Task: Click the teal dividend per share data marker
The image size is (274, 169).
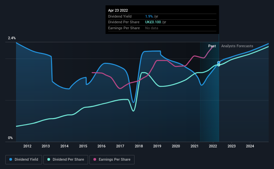Action: pos(219,65)
